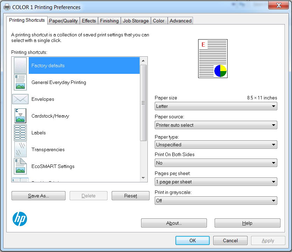
Task: Click the printer icon in title bar
Action: click(7, 7)
